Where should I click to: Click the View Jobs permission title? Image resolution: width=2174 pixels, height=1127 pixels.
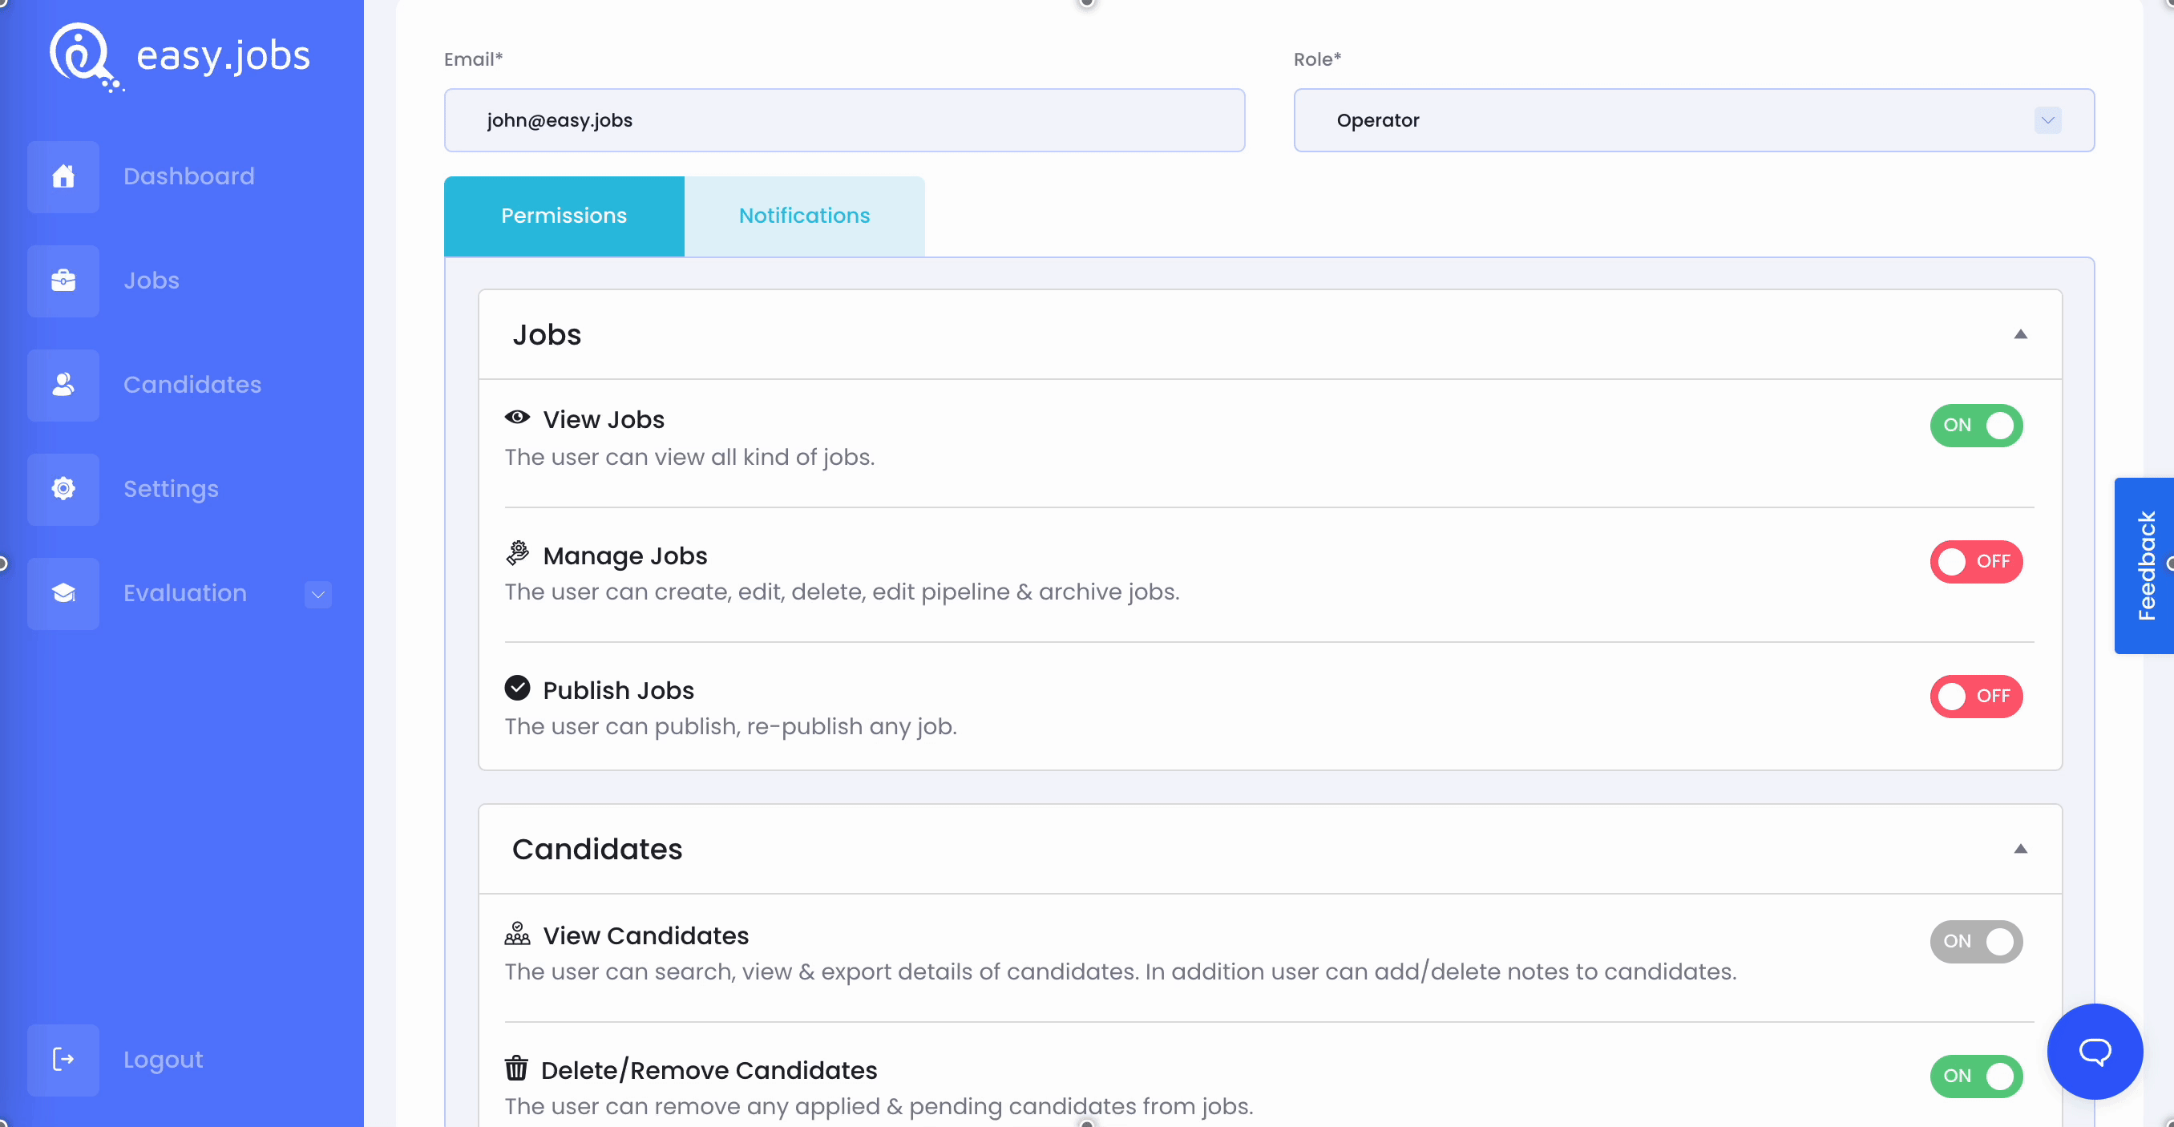[604, 419]
